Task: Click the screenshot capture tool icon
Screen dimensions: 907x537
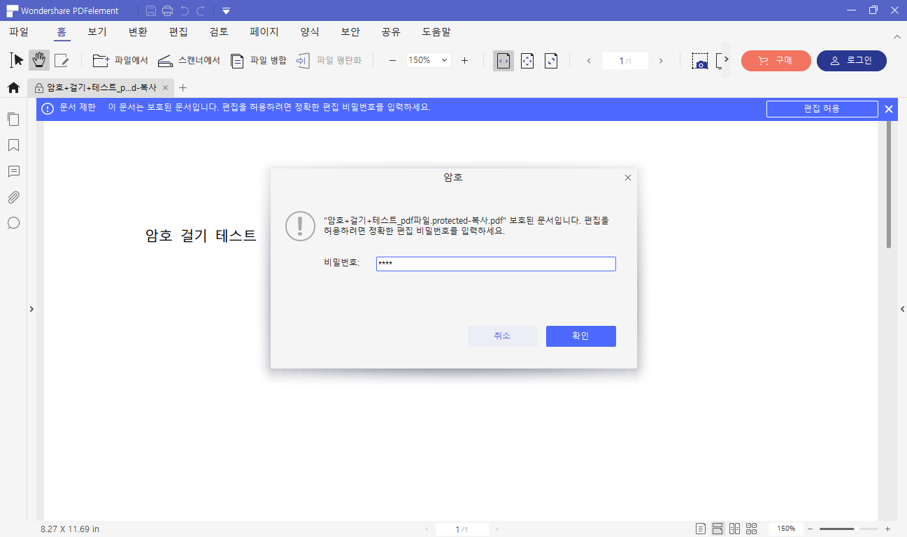Action: [x=700, y=61]
